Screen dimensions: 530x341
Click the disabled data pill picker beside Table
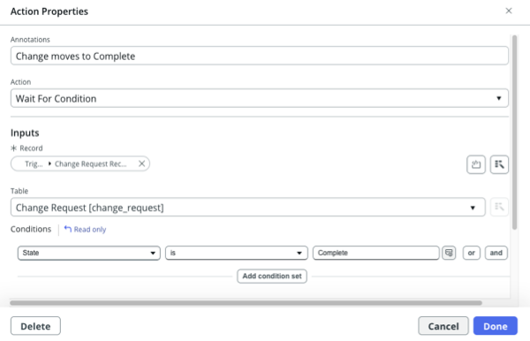[499, 207]
